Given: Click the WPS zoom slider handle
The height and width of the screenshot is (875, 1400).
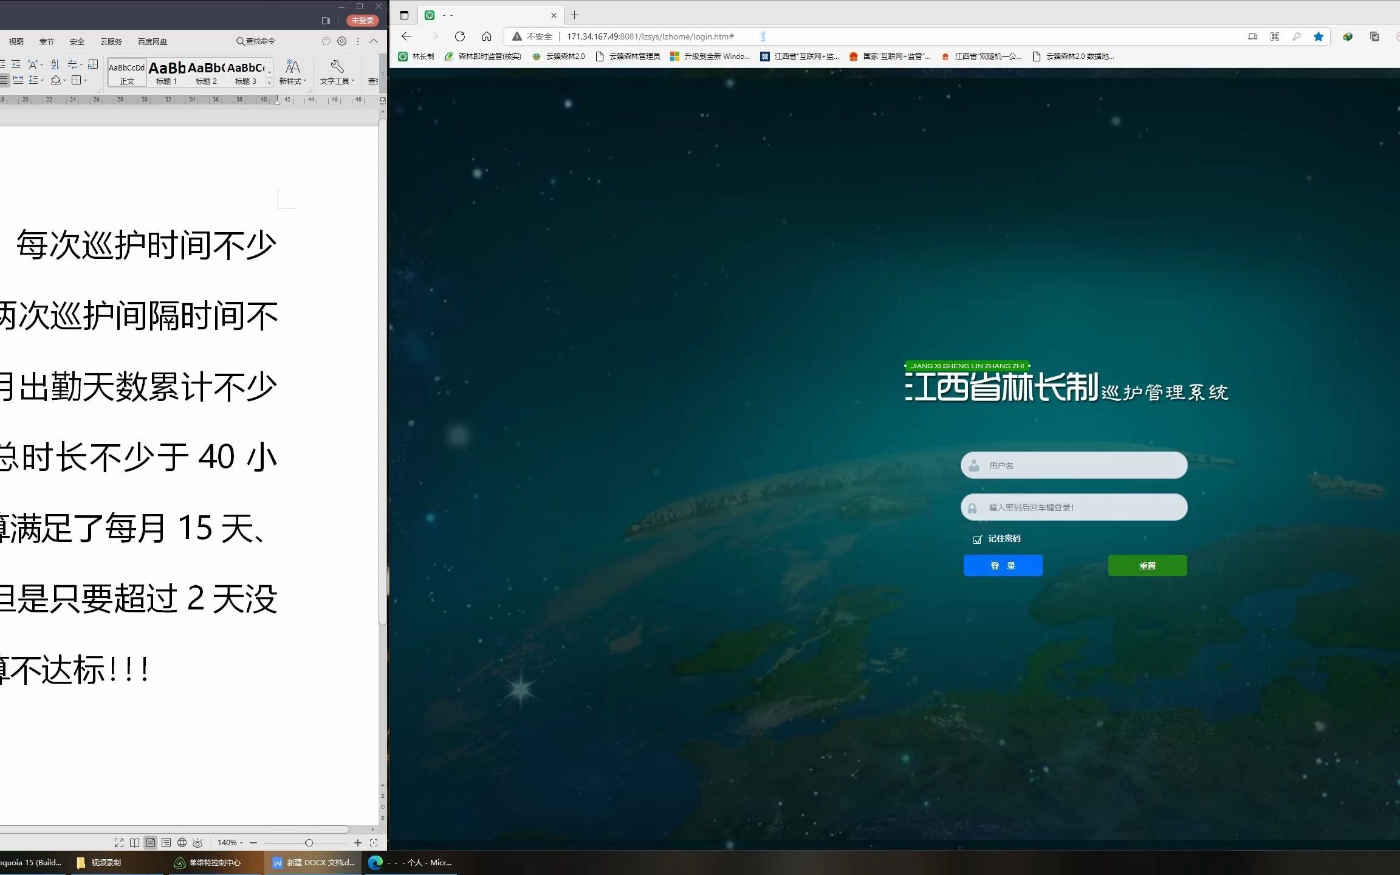Looking at the screenshot, I should pos(309,843).
